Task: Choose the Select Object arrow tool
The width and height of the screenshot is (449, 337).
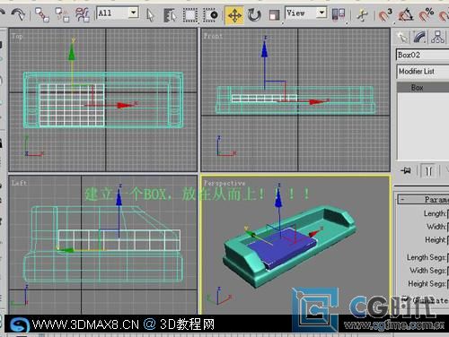Action: (150, 15)
